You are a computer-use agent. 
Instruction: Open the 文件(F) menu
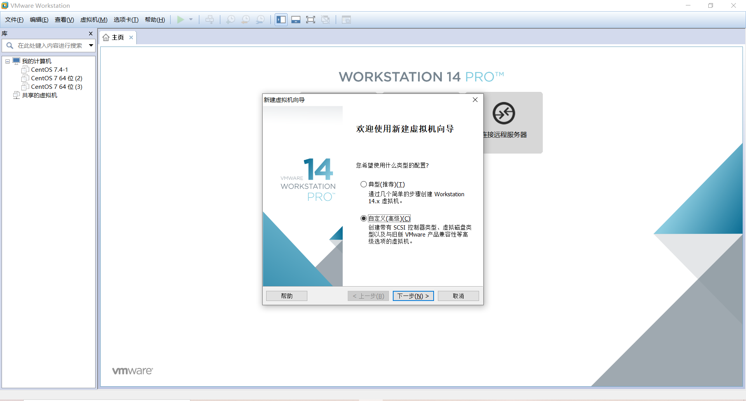14,20
